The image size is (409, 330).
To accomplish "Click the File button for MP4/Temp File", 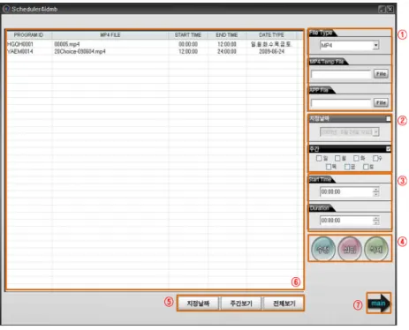I will pos(381,73).
